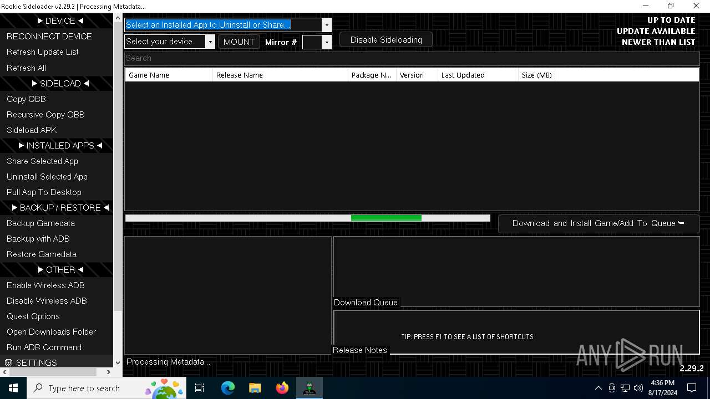Click the green progress bar
This screenshot has height=399, width=710.
[386, 218]
